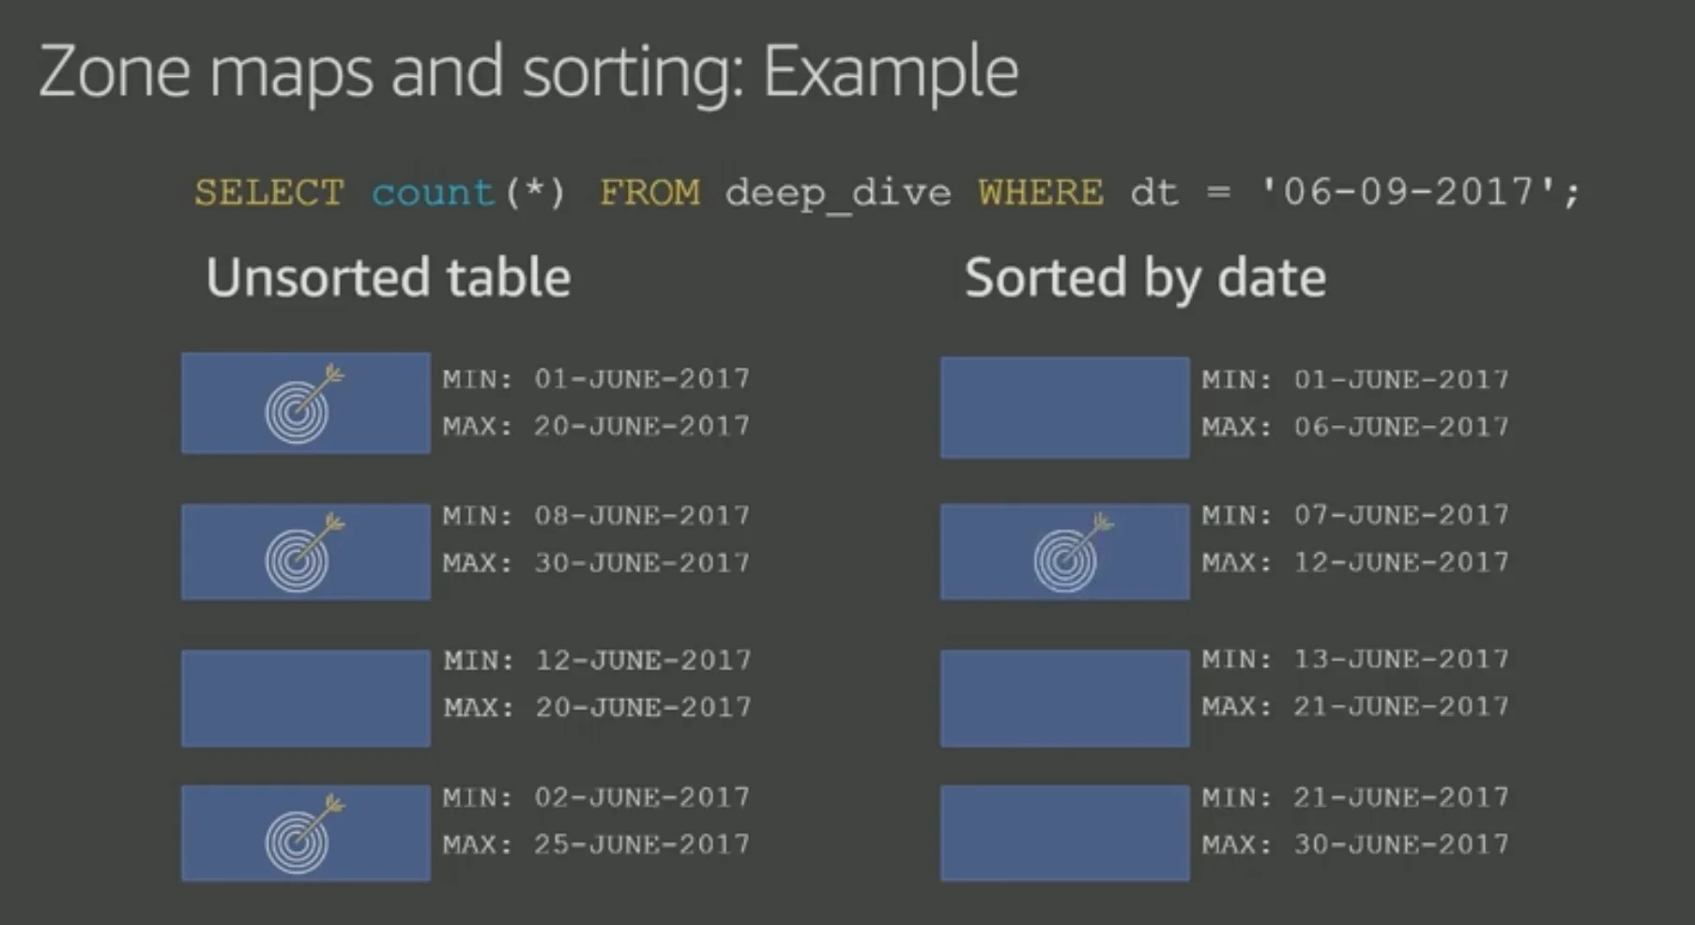This screenshot has width=1695, height=925.
Task: Click the deep_dive table name
Action: [837, 193]
